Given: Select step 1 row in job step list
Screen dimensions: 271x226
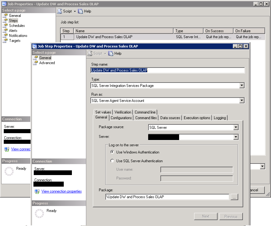Looking at the screenshot, I should 163,37.
